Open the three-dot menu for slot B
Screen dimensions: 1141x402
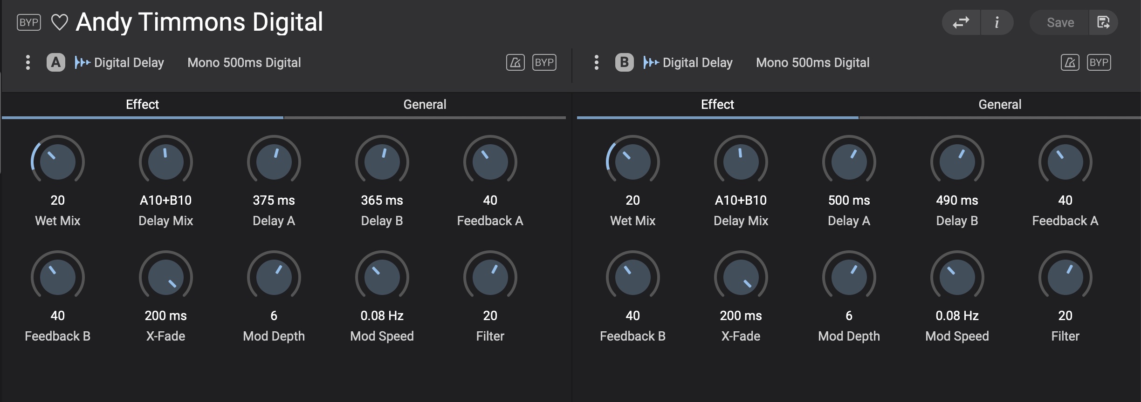[597, 62]
